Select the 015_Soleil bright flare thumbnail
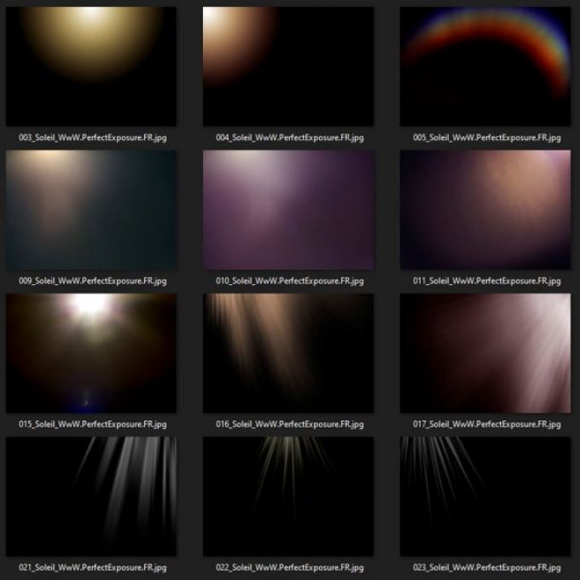This screenshot has width=580, height=580. (91, 353)
